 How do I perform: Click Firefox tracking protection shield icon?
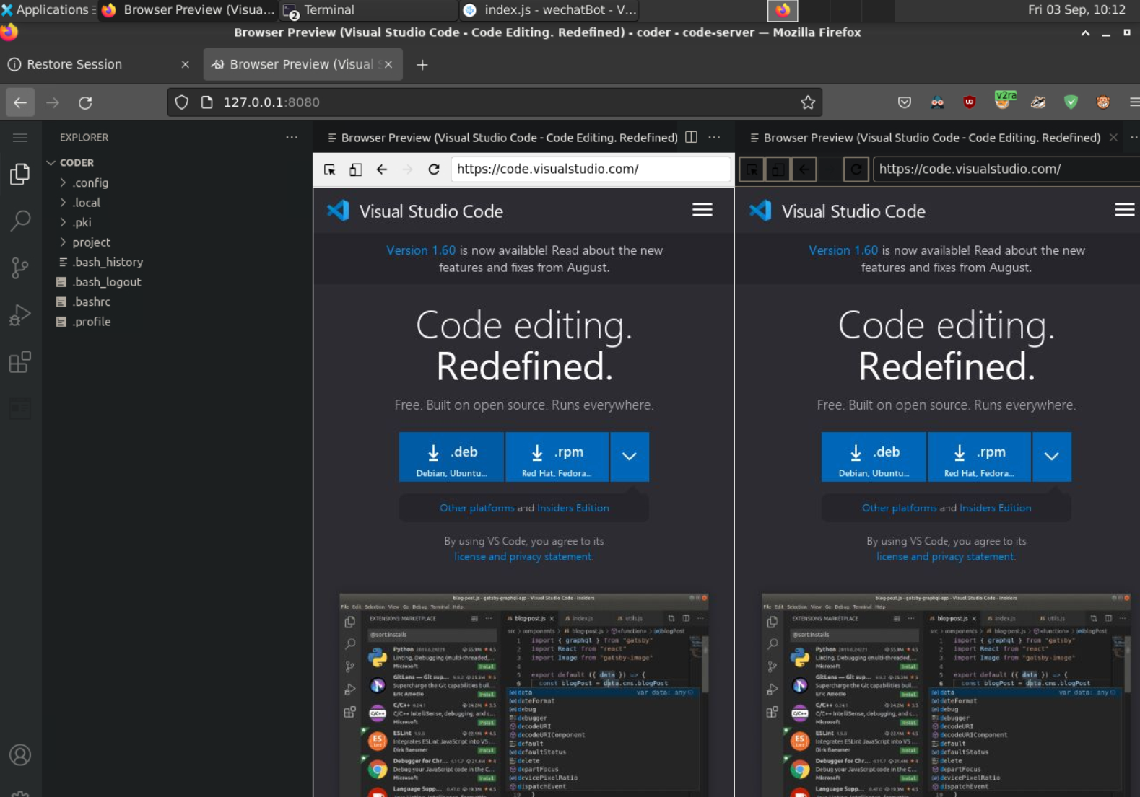click(182, 102)
